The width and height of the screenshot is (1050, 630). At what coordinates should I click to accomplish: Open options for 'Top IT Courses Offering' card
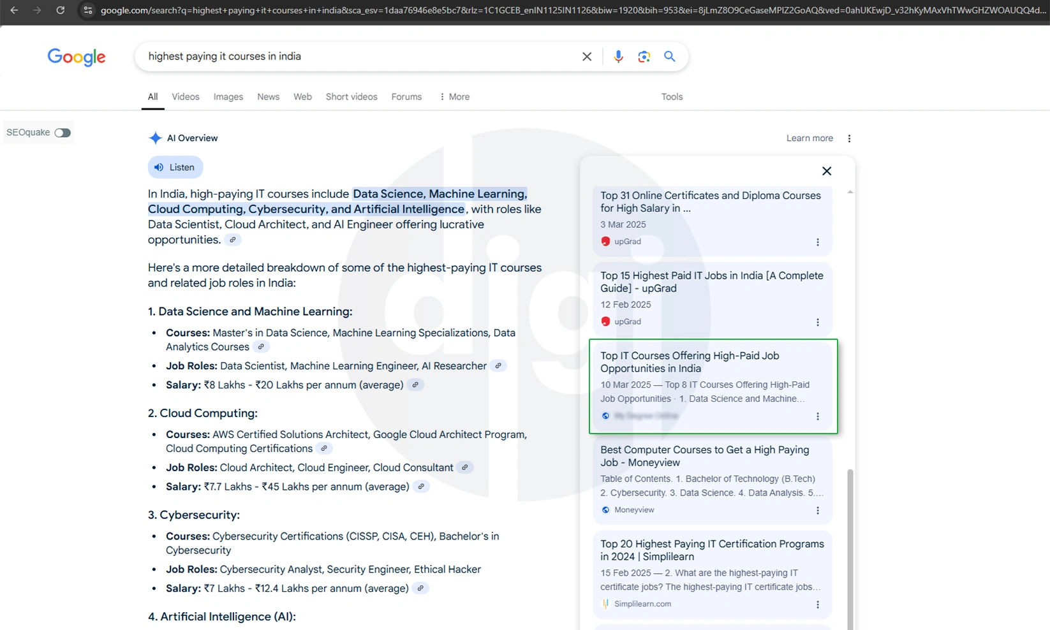818,416
